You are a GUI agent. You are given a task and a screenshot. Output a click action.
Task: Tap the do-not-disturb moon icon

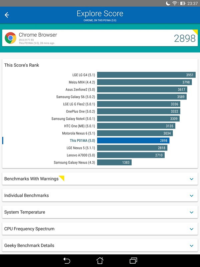point(168,3)
